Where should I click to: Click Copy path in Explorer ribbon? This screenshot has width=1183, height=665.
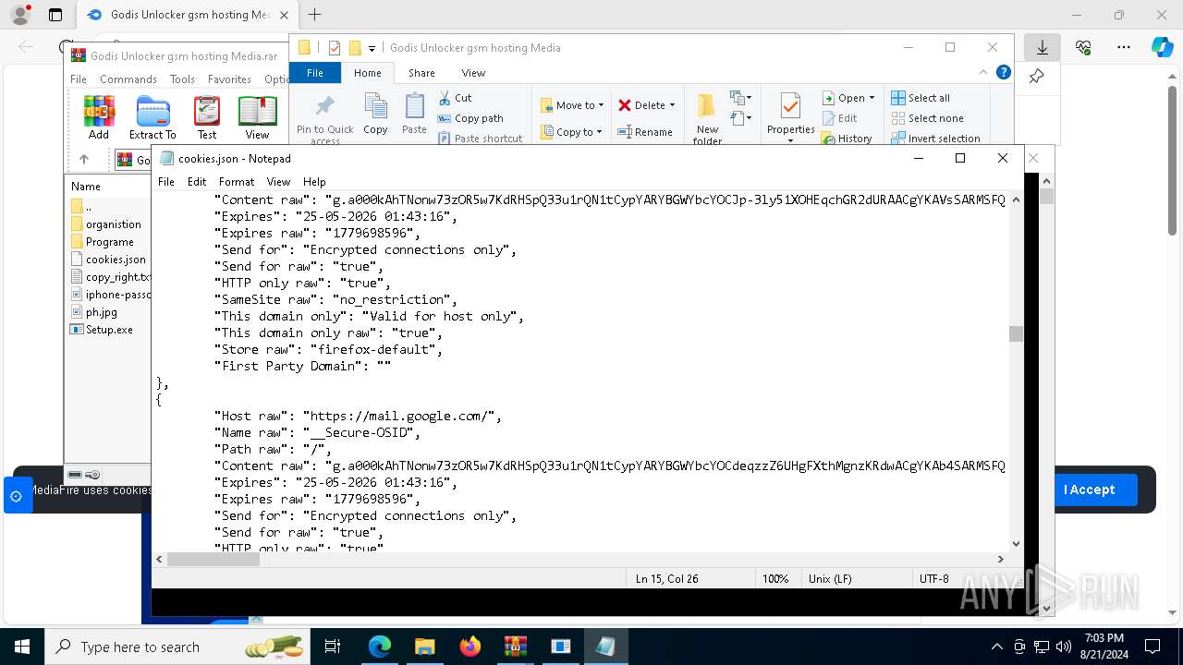click(470, 118)
